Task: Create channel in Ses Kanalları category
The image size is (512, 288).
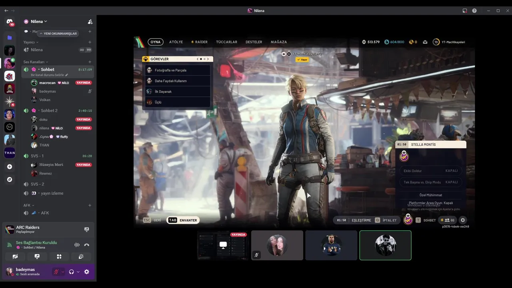Action: click(90, 62)
